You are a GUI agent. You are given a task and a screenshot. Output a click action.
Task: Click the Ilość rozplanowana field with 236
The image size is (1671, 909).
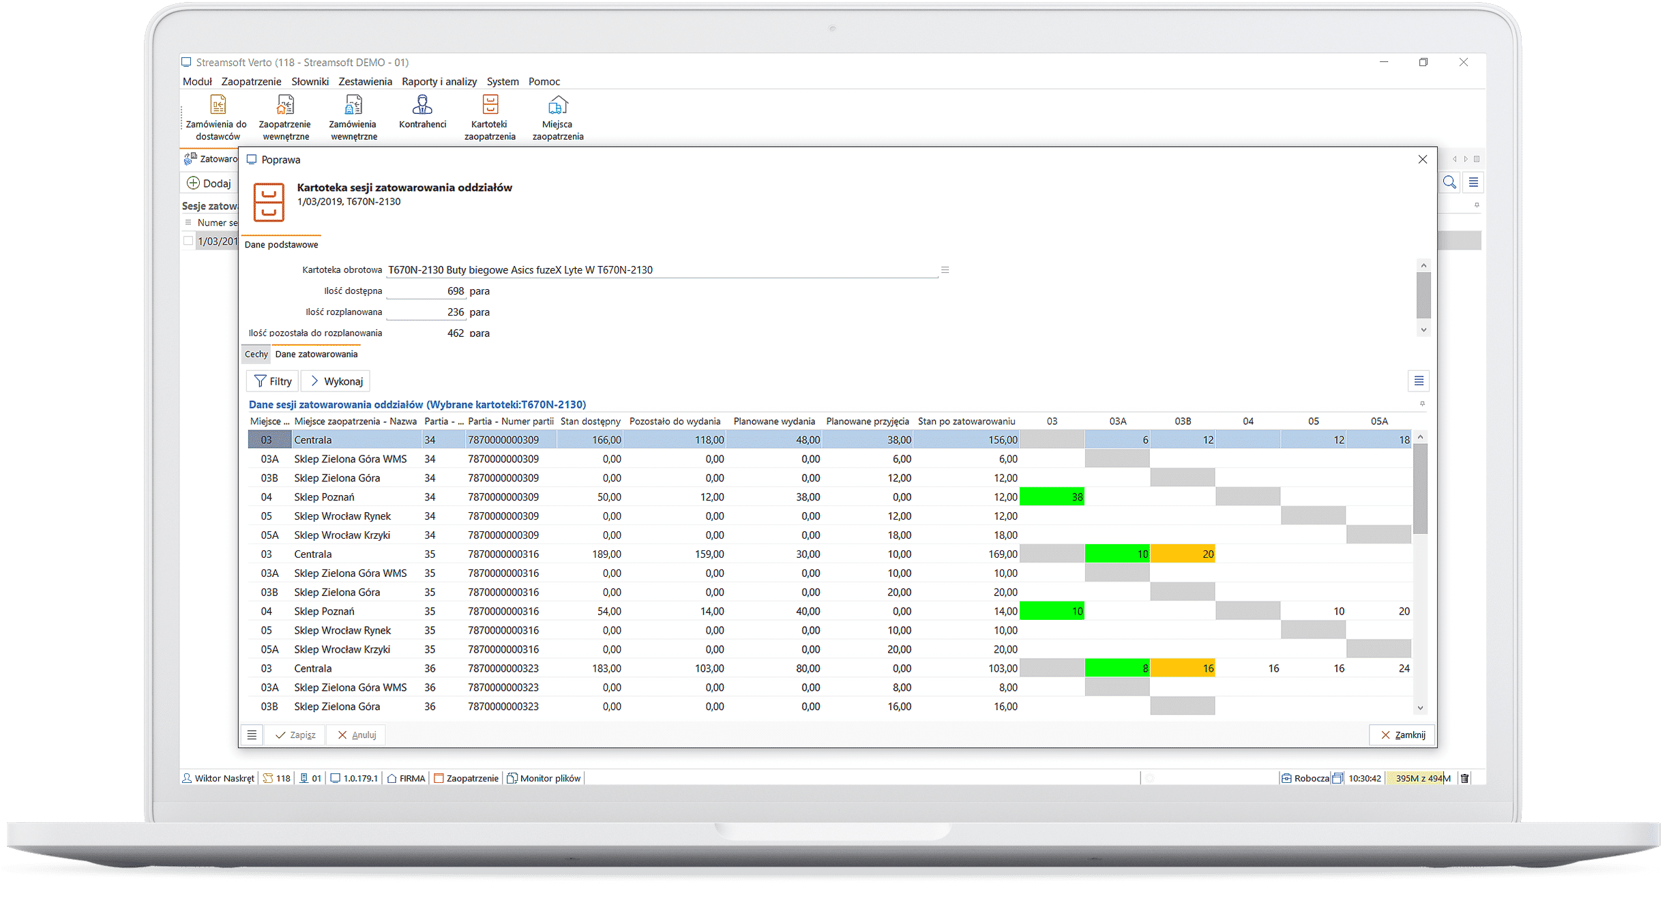click(426, 312)
